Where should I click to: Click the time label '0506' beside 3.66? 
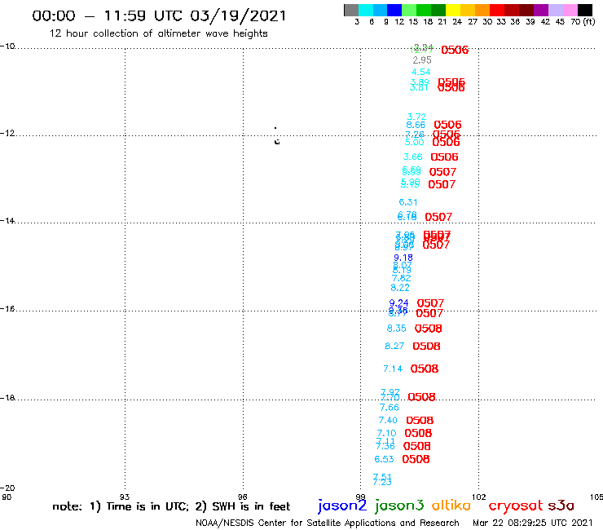(x=444, y=157)
